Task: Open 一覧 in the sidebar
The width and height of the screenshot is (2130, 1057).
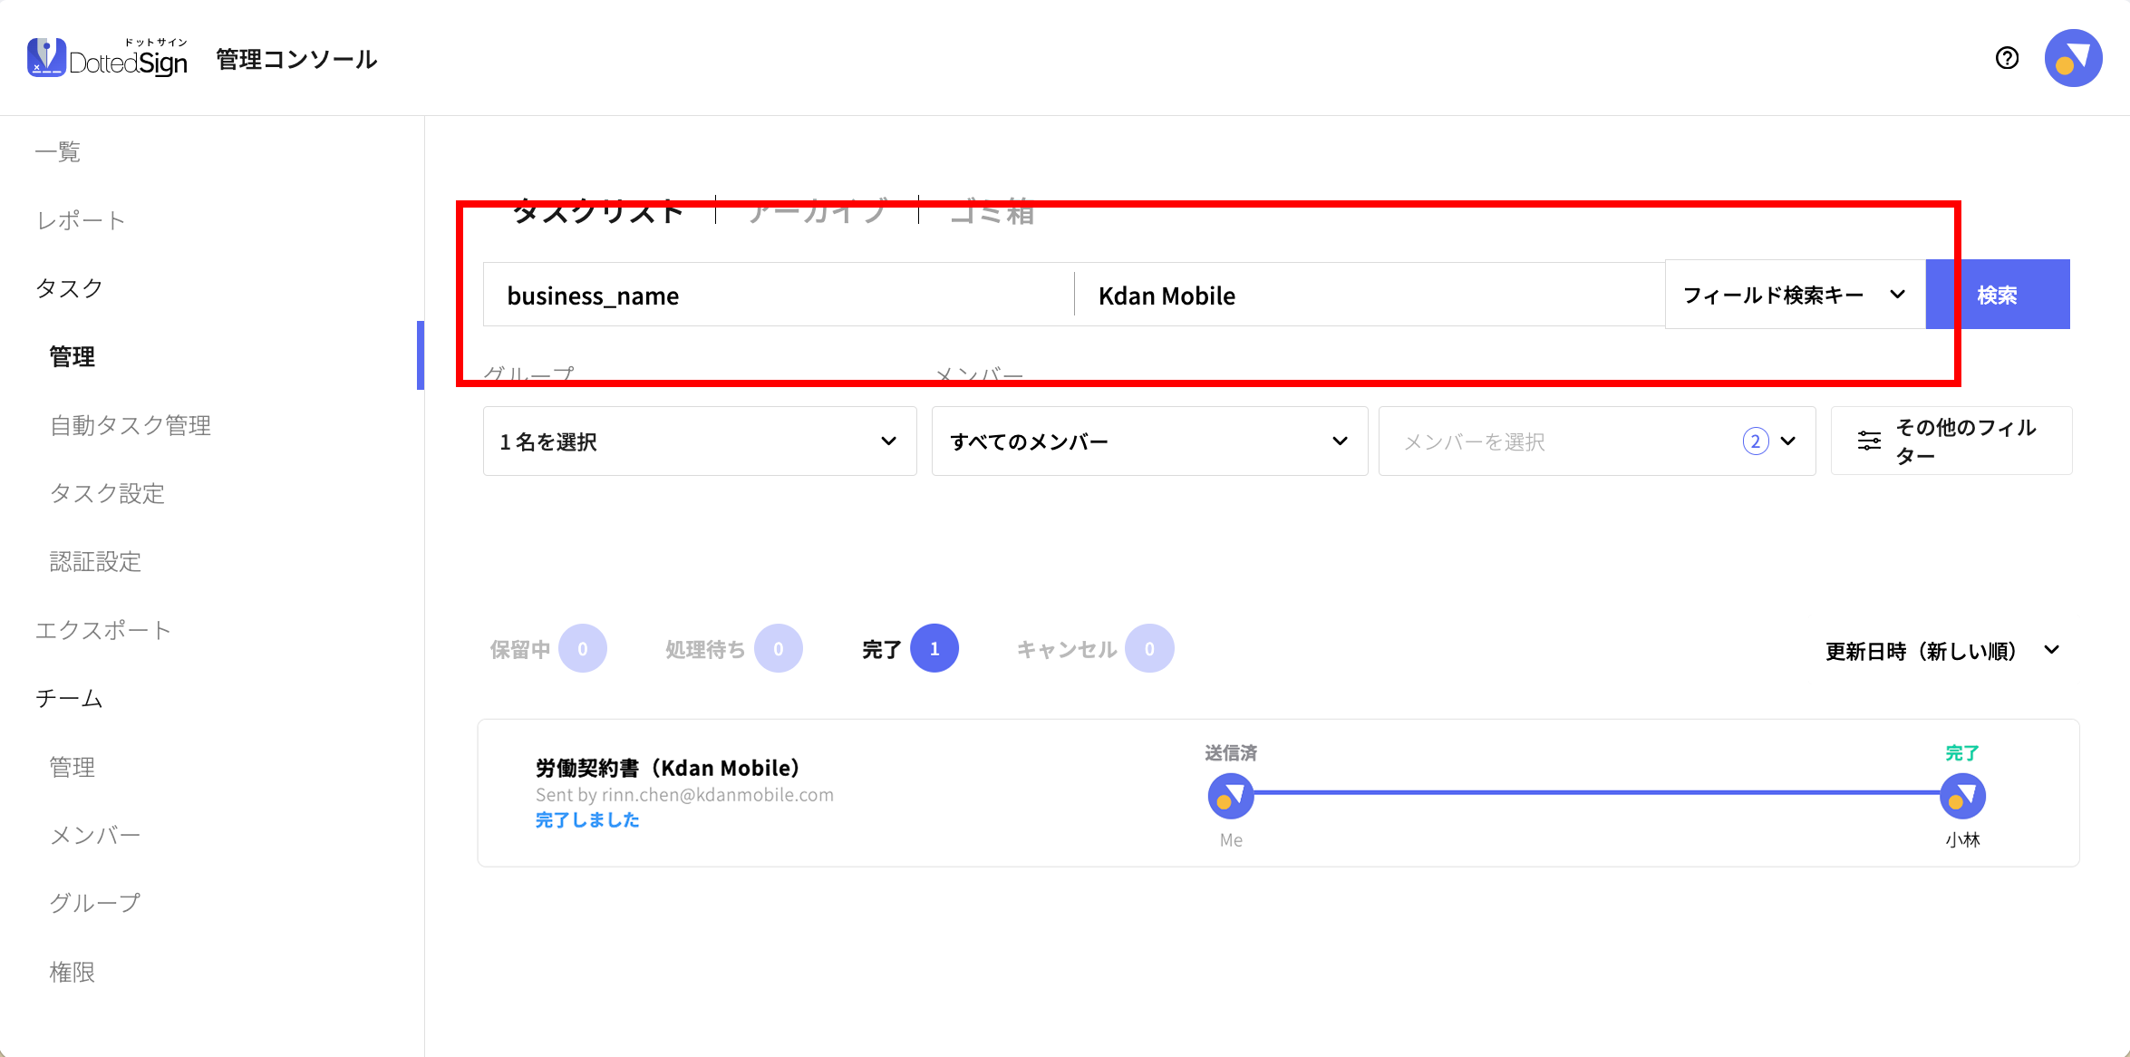Action: point(58,151)
